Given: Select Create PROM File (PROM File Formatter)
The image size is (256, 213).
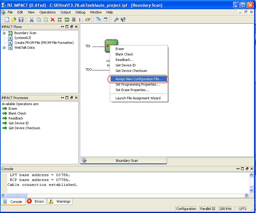Looking at the screenshot, I should (44, 43).
